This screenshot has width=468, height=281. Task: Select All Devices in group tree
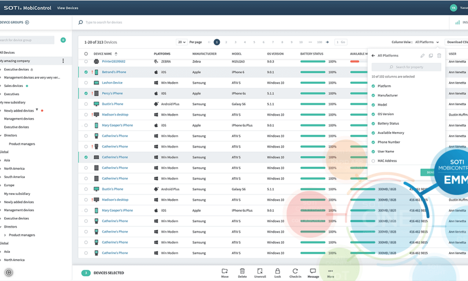tap(7, 53)
